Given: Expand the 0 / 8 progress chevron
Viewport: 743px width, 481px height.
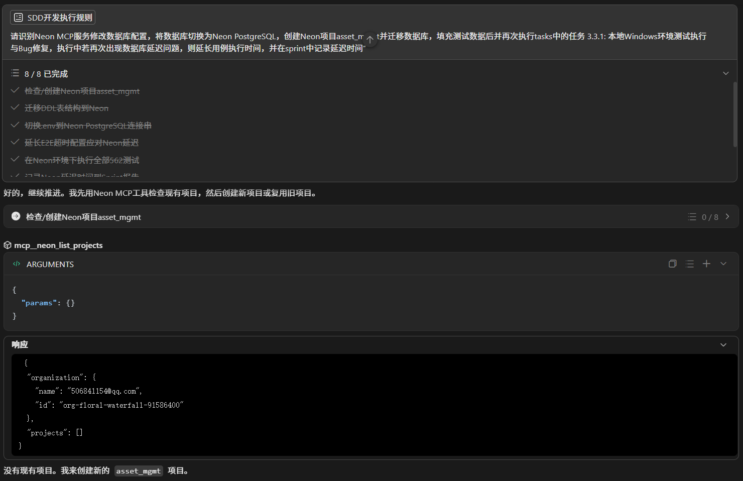Looking at the screenshot, I should pyautogui.click(x=727, y=216).
